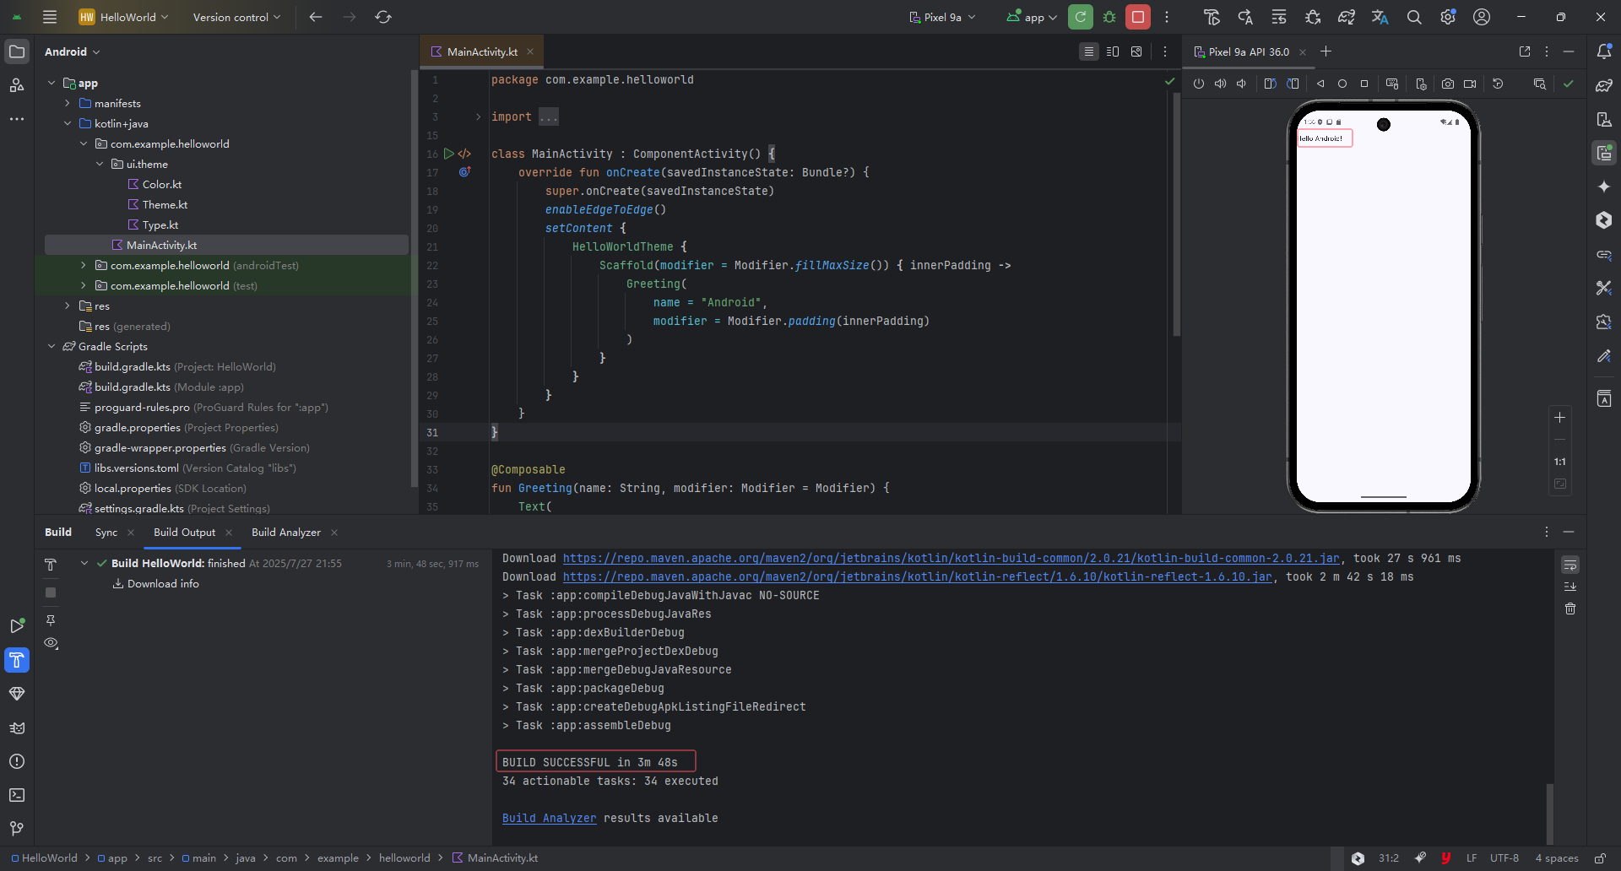This screenshot has width=1621, height=871.
Task: Rerun the app with green Run button
Action: tap(1081, 17)
